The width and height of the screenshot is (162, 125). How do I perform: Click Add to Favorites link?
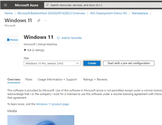click(72, 38)
